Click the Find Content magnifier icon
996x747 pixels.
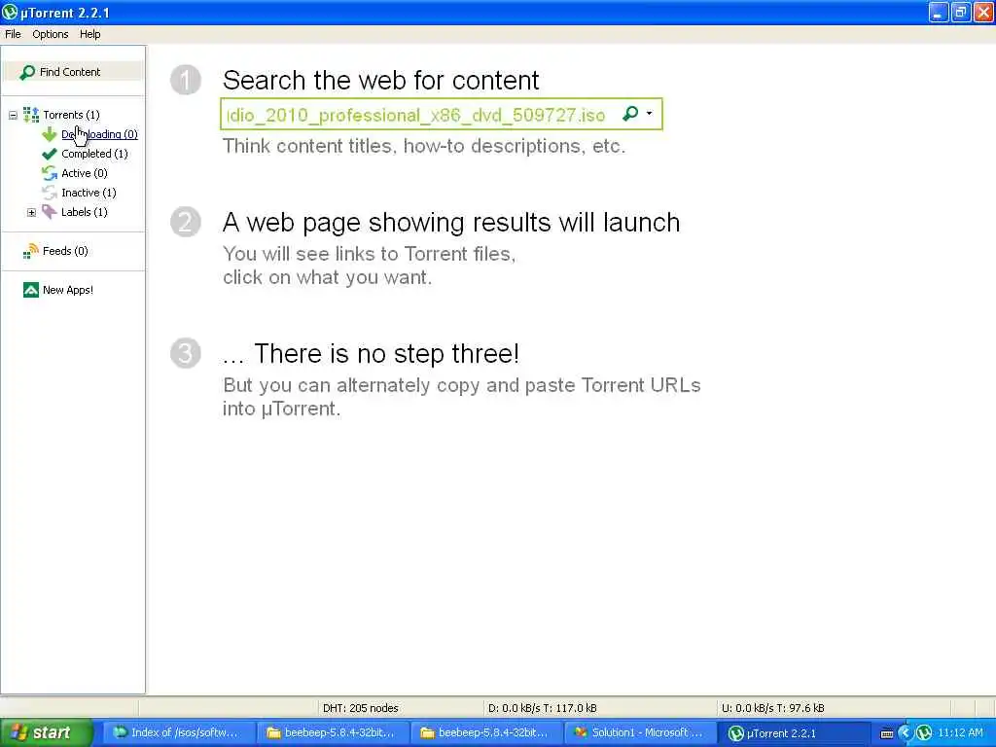[27, 72]
